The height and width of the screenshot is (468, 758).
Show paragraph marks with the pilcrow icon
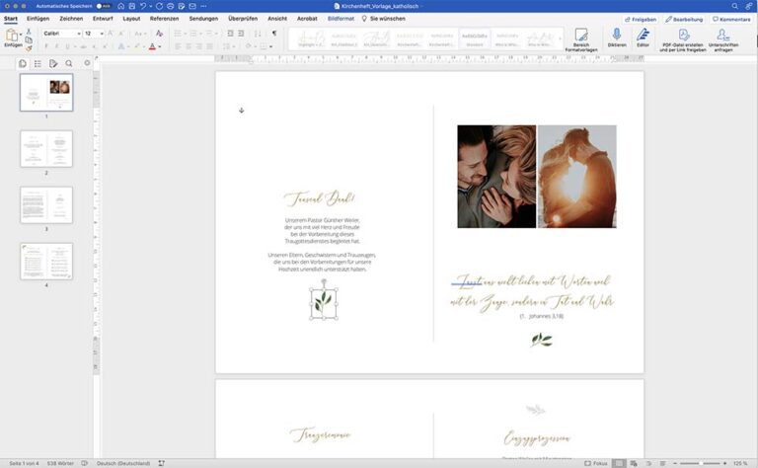(x=273, y=34)
